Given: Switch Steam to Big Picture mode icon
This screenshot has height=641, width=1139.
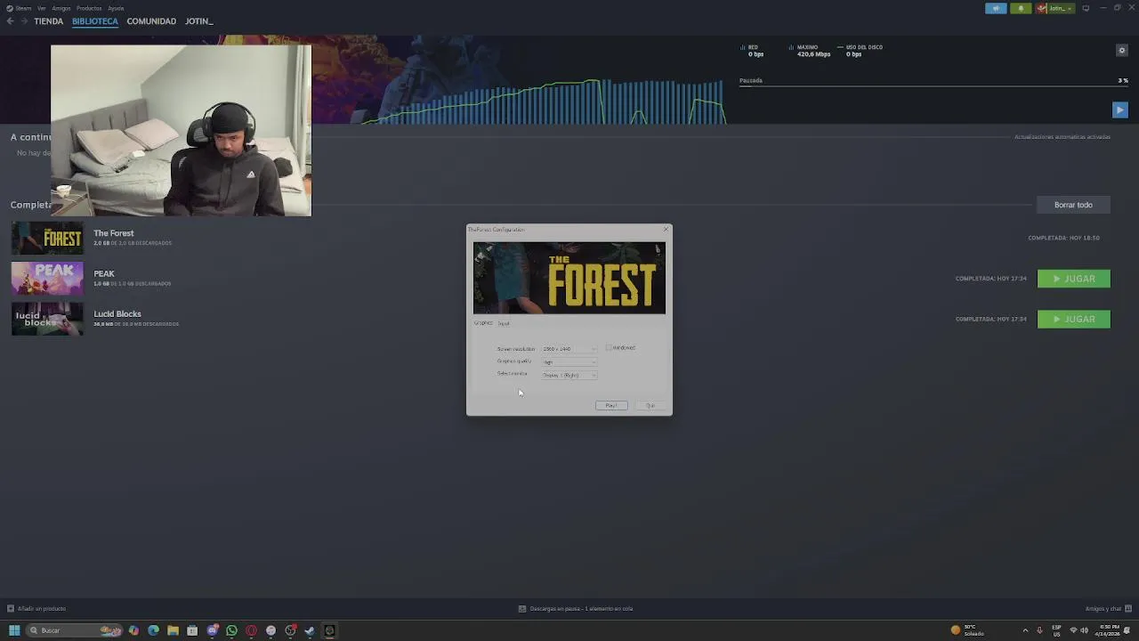Looking at the screenshot, I should coord(1086,8).
